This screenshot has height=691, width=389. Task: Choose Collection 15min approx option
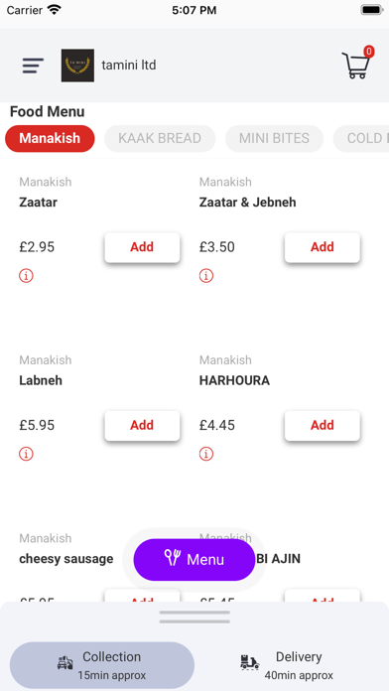(102, 665)
